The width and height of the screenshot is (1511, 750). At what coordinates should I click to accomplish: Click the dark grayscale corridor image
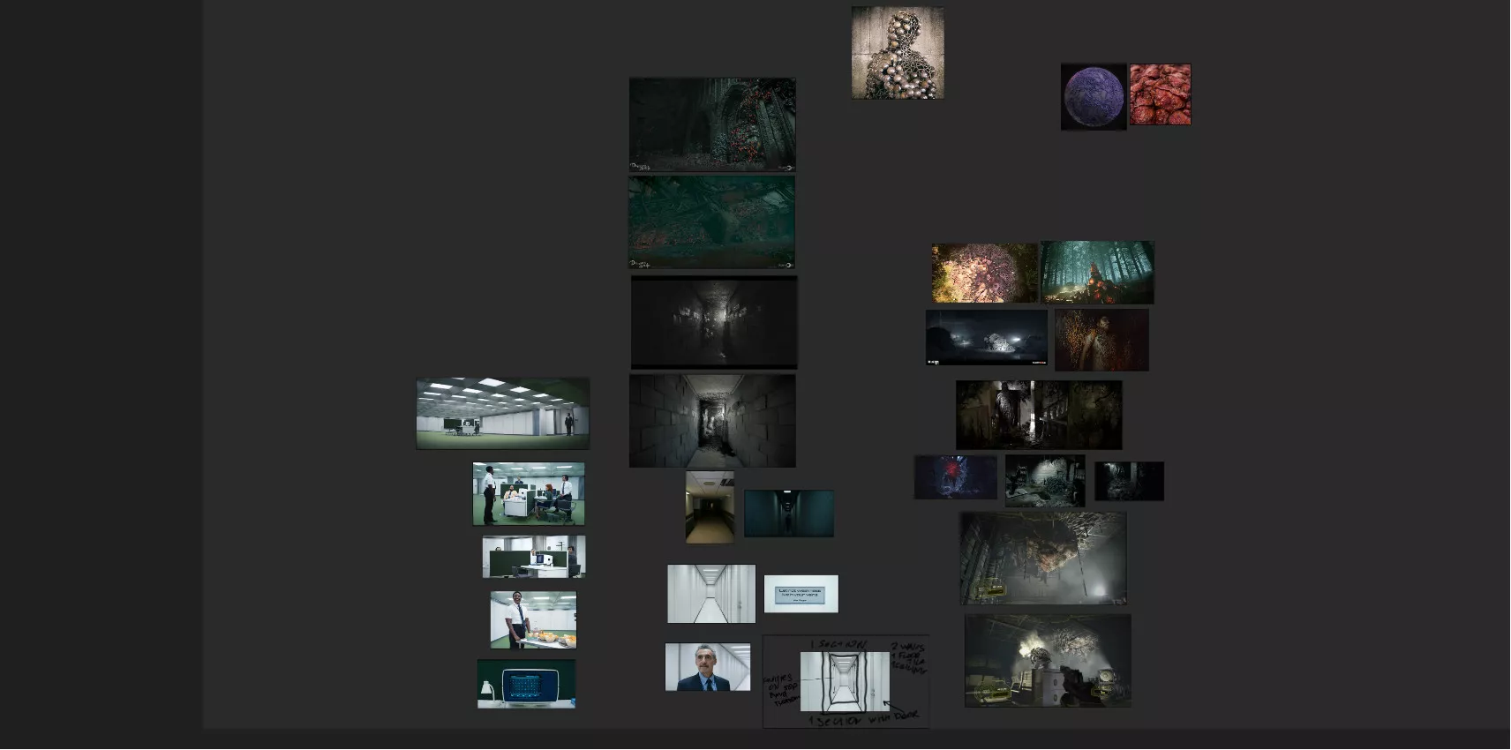[x=713, y=322]
